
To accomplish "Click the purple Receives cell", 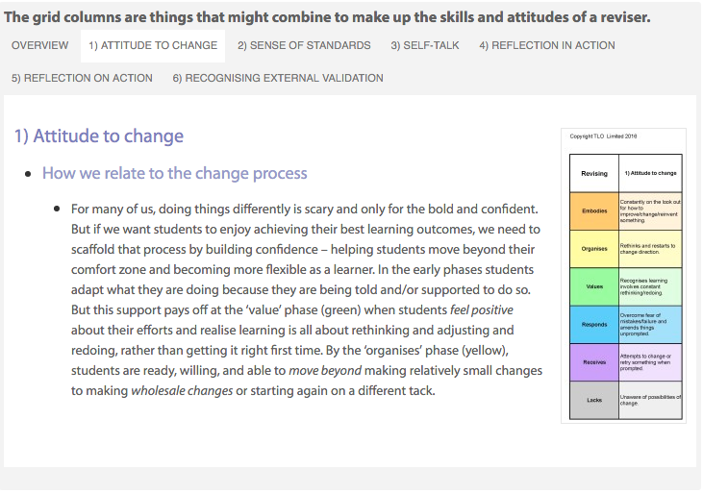I will [x=594, y=362].
